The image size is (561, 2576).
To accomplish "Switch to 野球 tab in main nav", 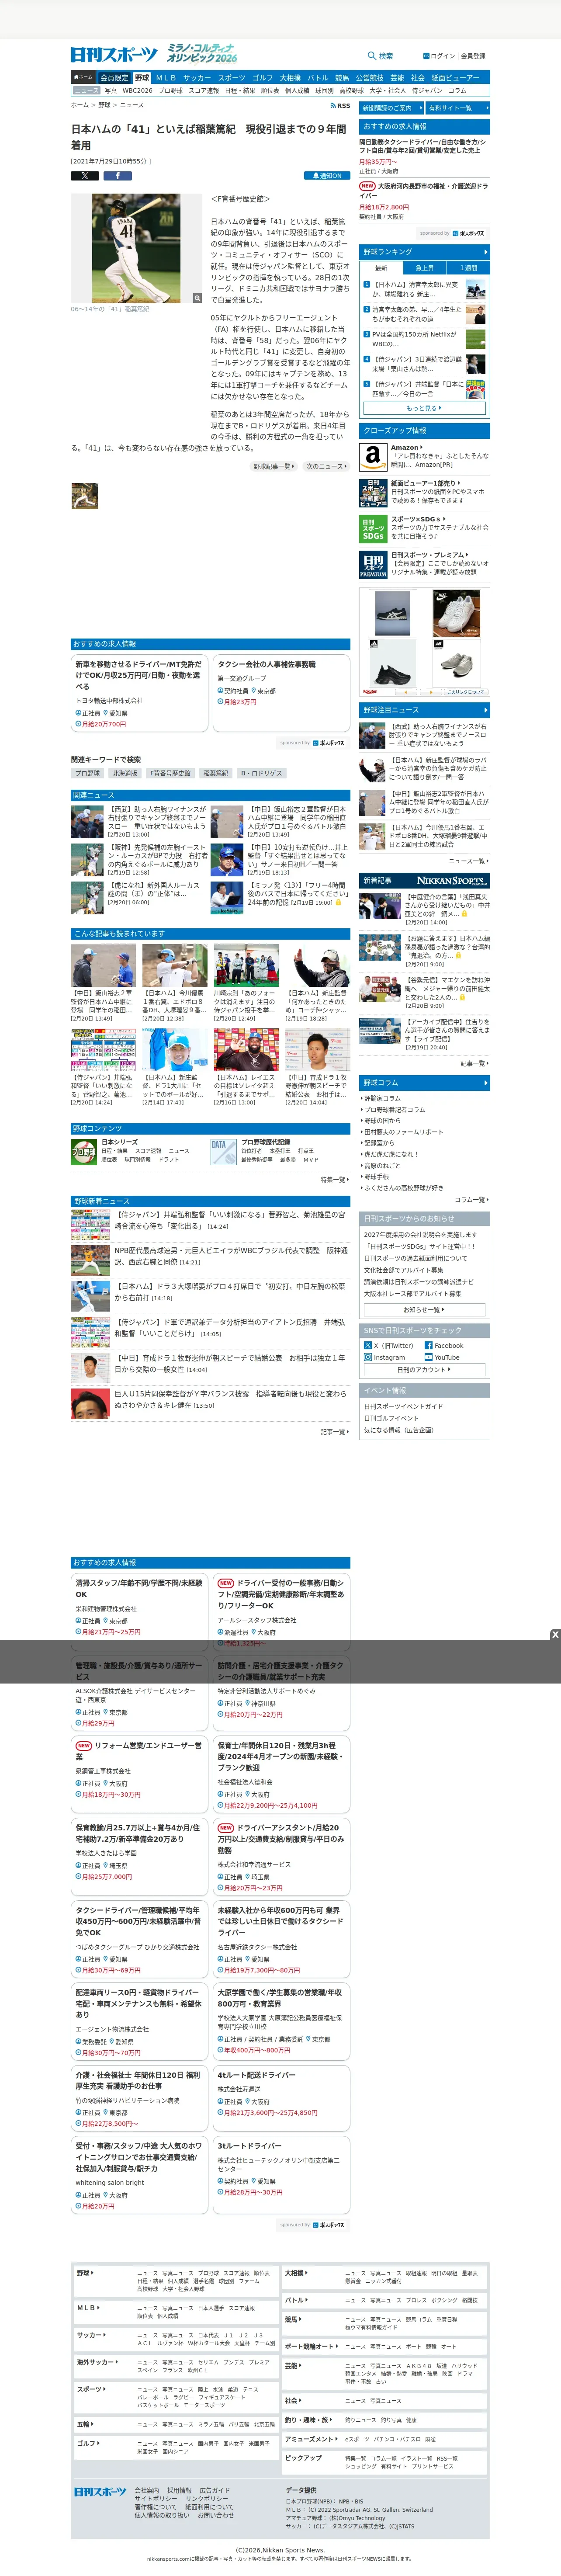I will tap(142, 77).
